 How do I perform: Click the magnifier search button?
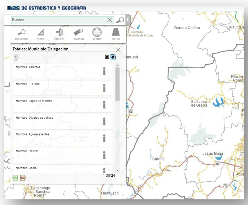pyautogui.click(x=120, y=20)
